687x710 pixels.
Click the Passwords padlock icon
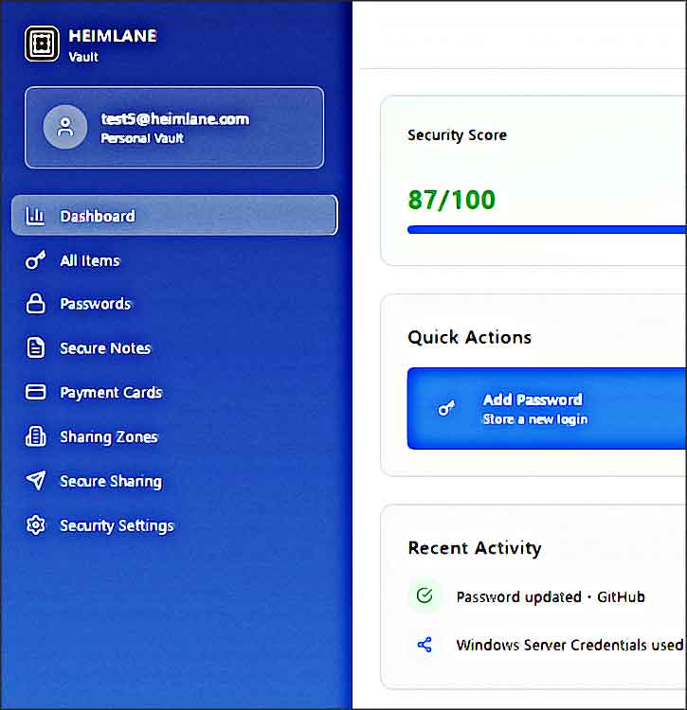pos(35,303)
